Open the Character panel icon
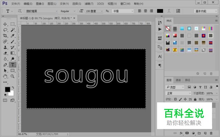 click(160, 57)
